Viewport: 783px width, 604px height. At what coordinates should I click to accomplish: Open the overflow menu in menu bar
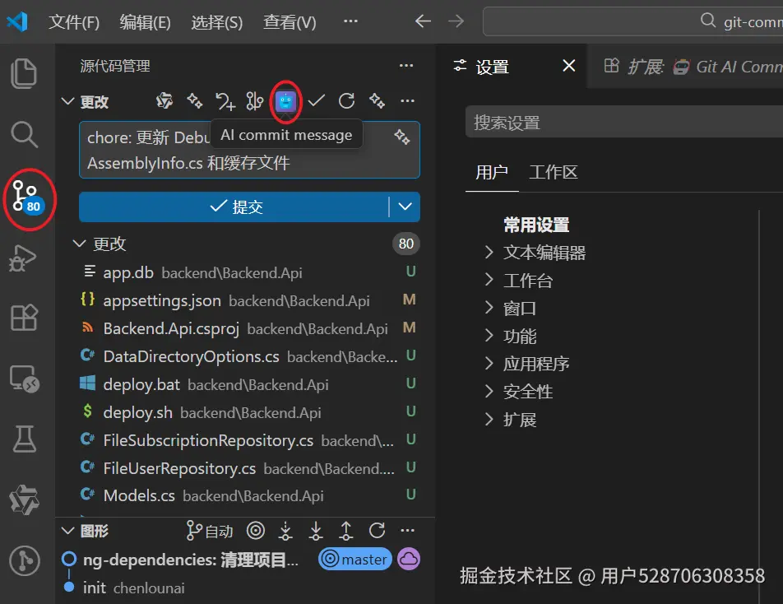pos(350,21)
